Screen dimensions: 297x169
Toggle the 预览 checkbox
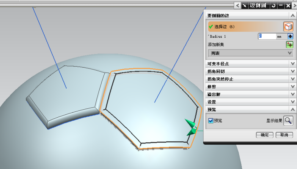tap(211, 121)
